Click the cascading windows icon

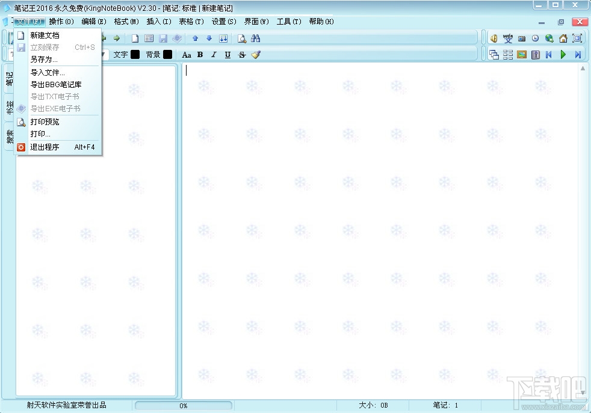[x=494, y=55]
